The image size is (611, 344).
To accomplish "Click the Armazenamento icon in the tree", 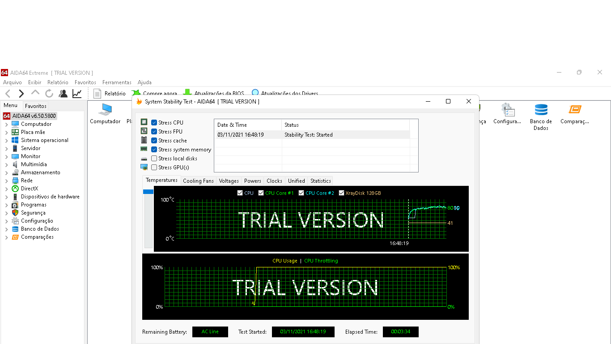I will click(15, 172).
